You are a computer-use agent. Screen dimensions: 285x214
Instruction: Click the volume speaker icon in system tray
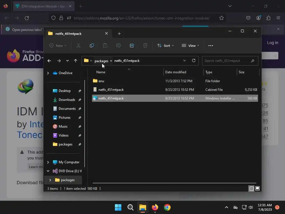pyautogui.click(x=251, y=207)
